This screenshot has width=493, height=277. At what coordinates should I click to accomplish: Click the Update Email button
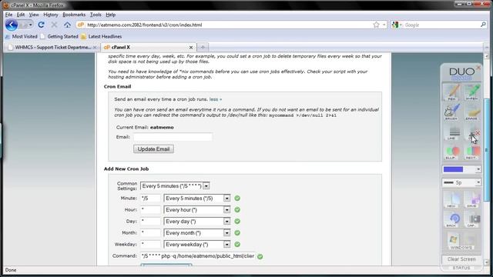pos(153,149)
